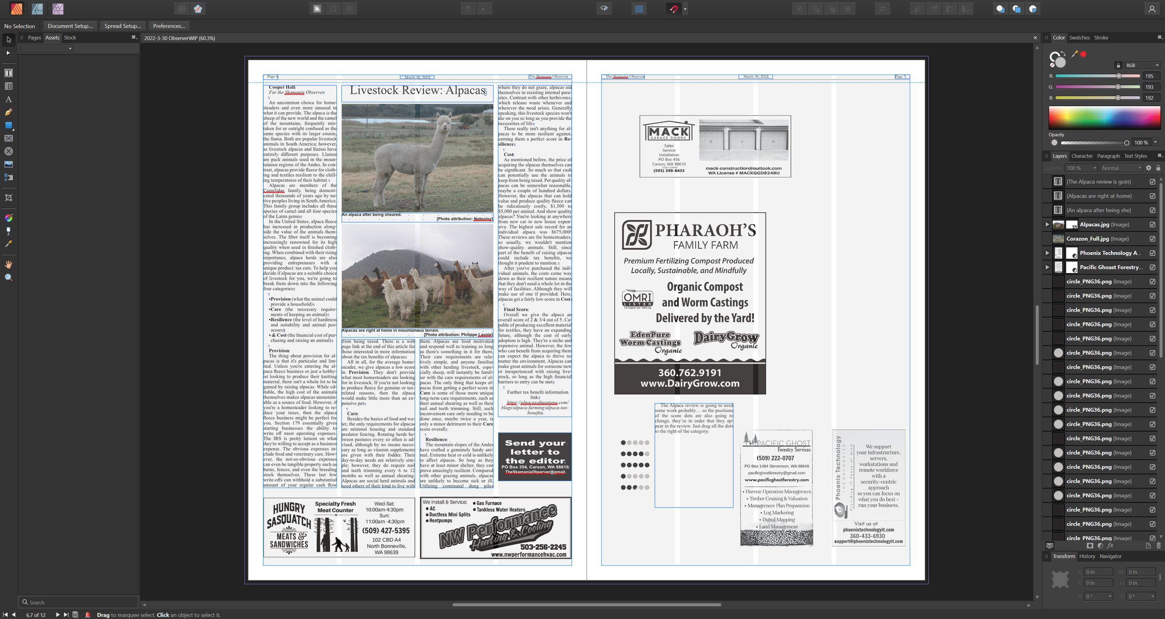Select the Node tool

(8, 53)
